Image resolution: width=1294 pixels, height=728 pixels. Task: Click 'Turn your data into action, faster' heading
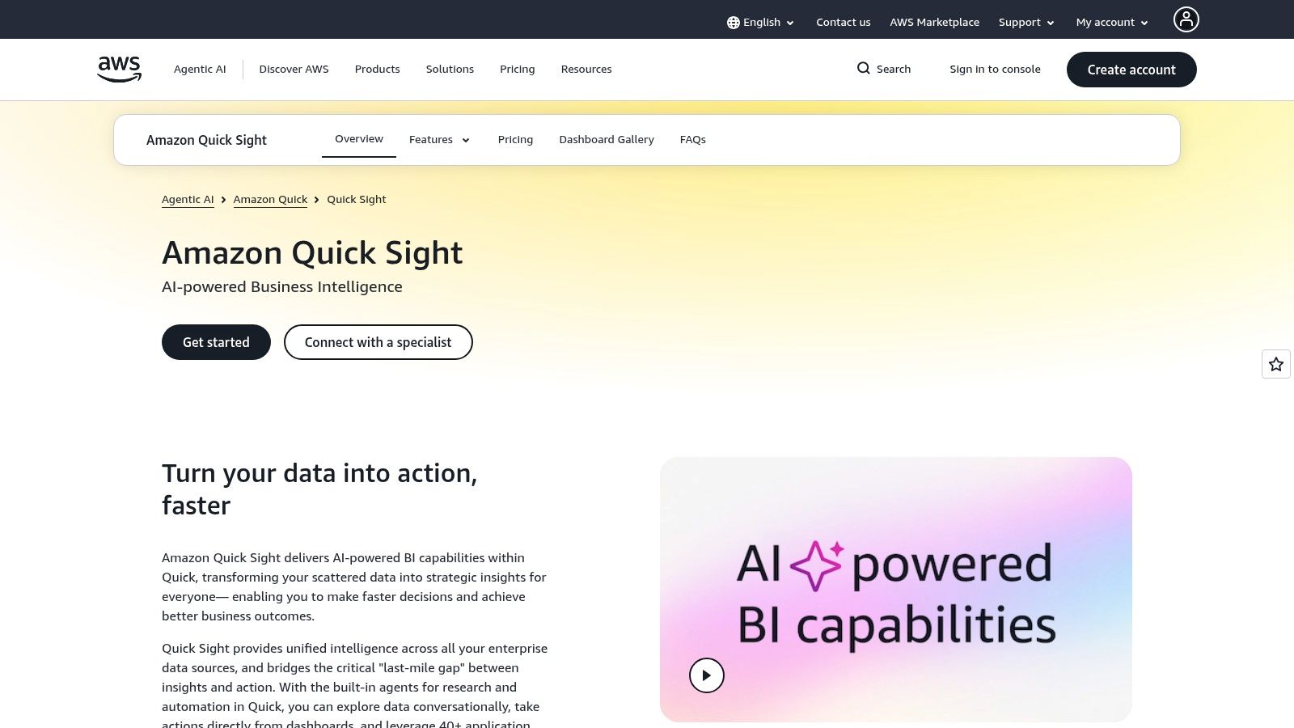point(319,489)
